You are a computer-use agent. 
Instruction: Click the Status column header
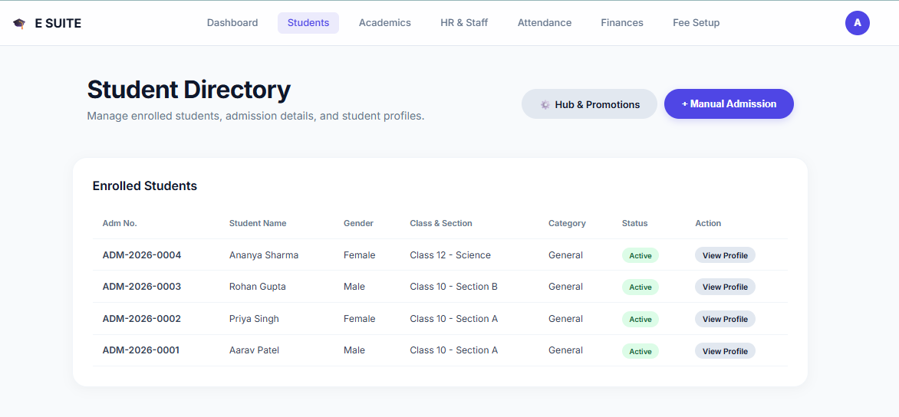pos(634,223)
